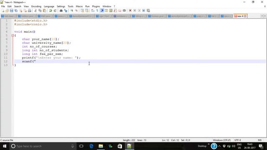Show the Document Map panel
Screen dimensions: 267x150
pos(111,10)
